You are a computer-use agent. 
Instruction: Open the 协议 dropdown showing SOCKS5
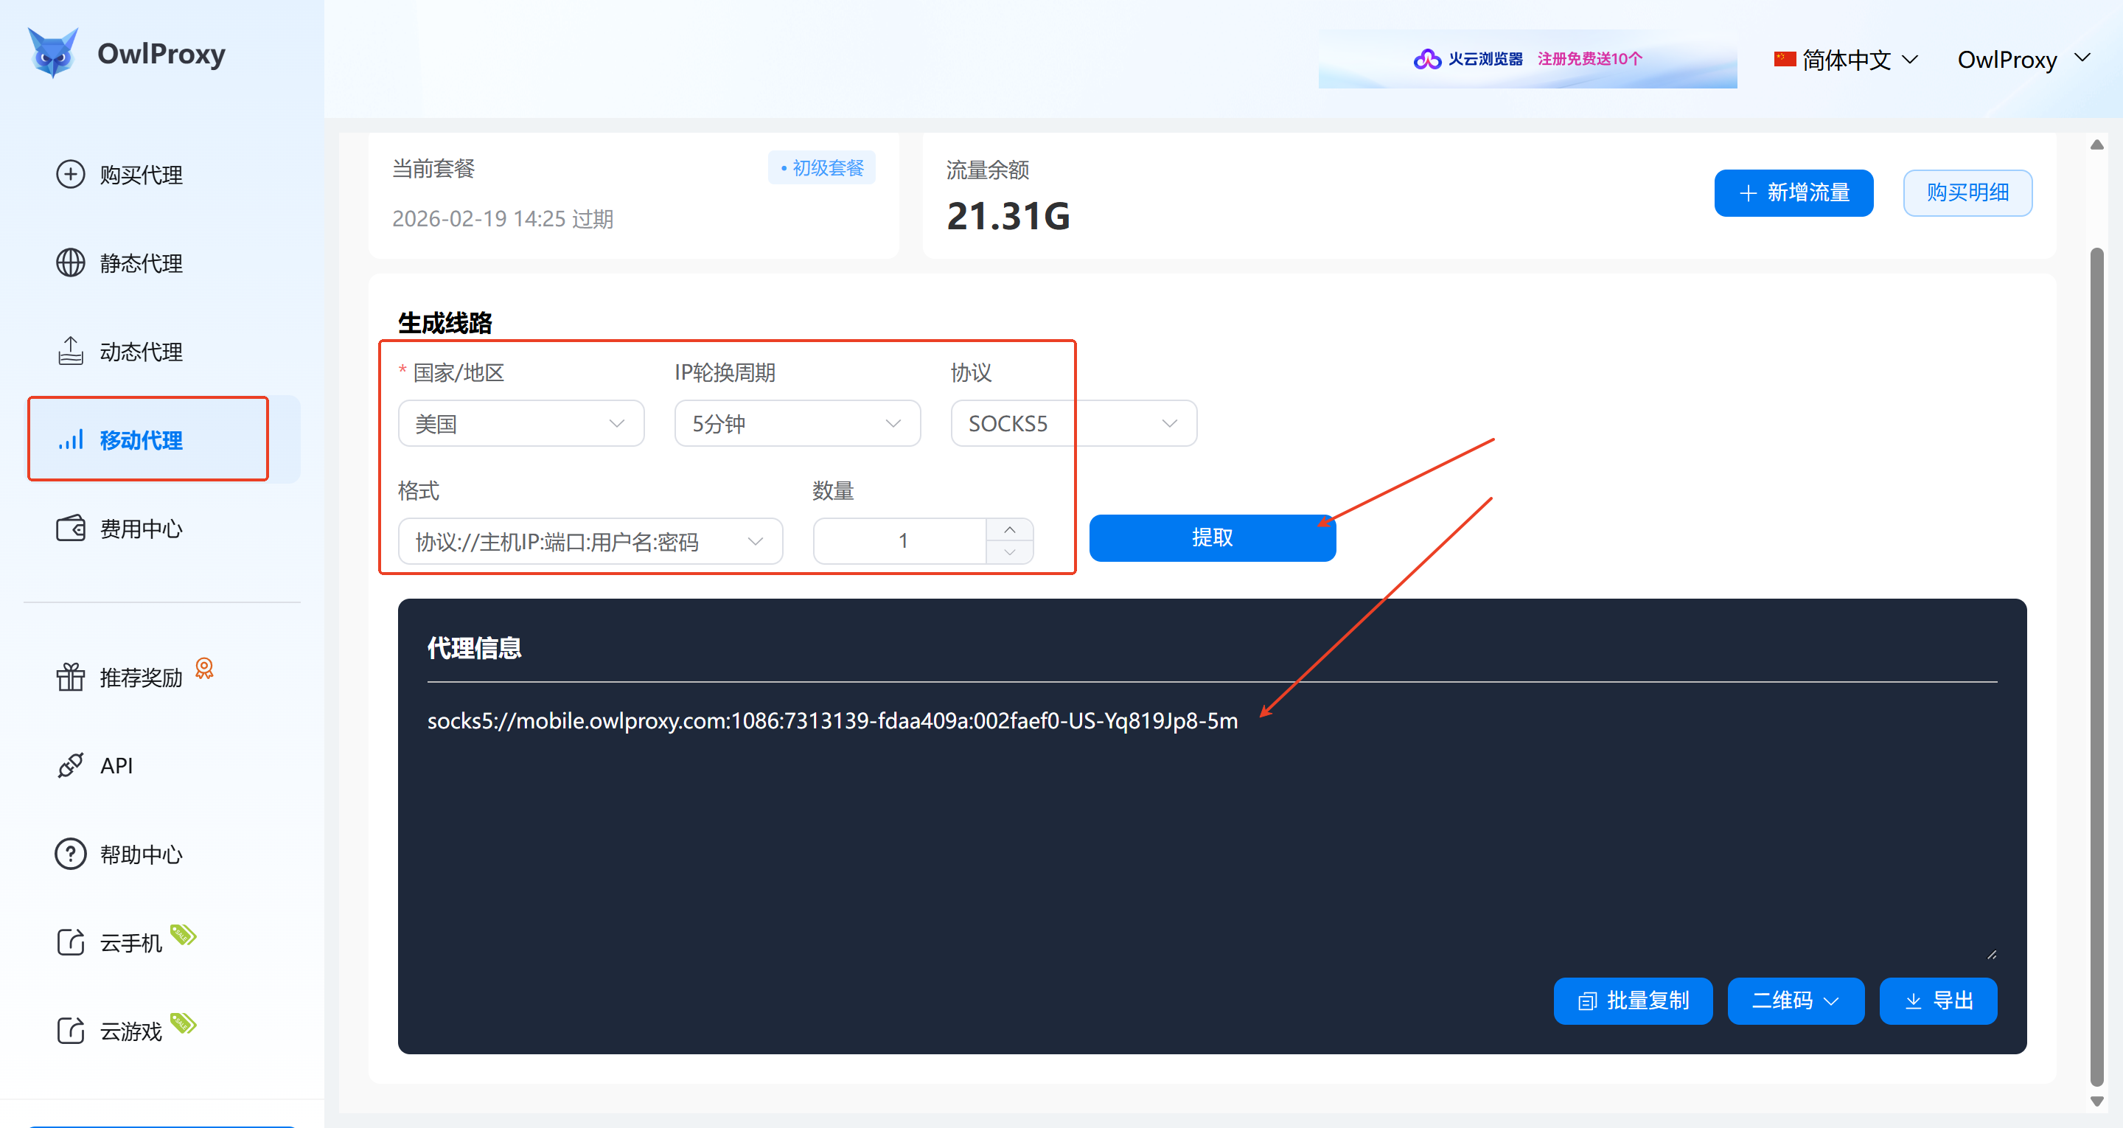[1073, 424]
